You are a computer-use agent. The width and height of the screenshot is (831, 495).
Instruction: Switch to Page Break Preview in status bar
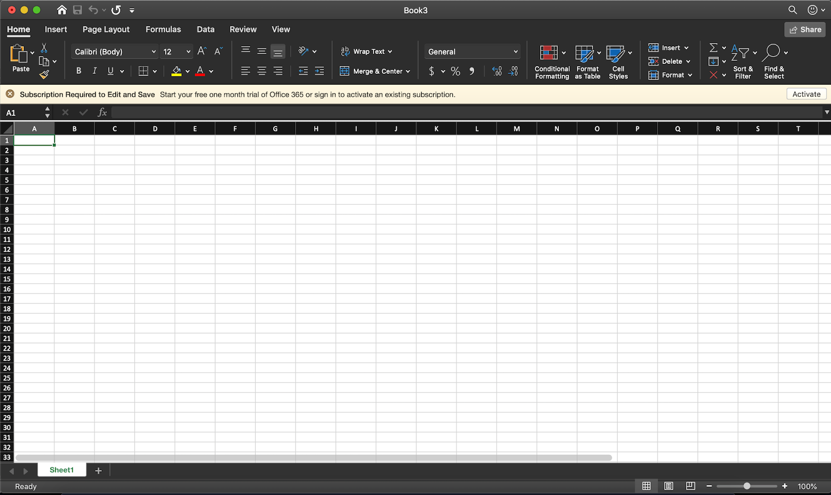[691, 486]
